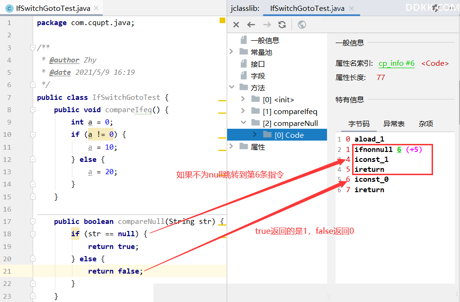This screenshot has height=302, width=460.
Task: Select the [1] compareIfeq method node
Action: (x=290, y=112)
